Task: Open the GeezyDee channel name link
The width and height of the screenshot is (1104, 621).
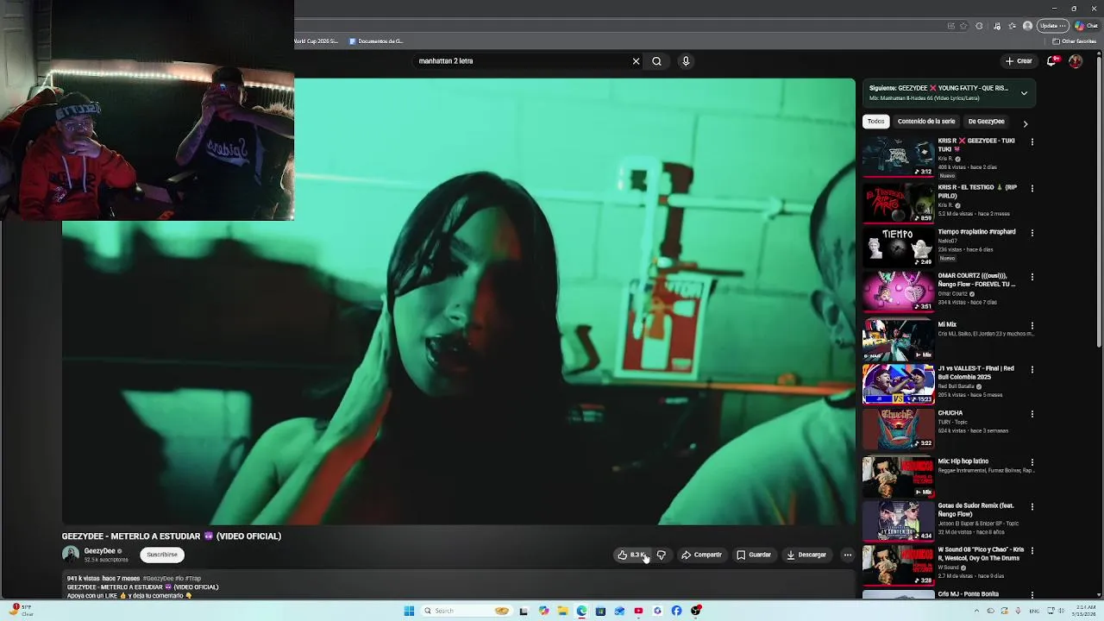Action: click(99, 551)
